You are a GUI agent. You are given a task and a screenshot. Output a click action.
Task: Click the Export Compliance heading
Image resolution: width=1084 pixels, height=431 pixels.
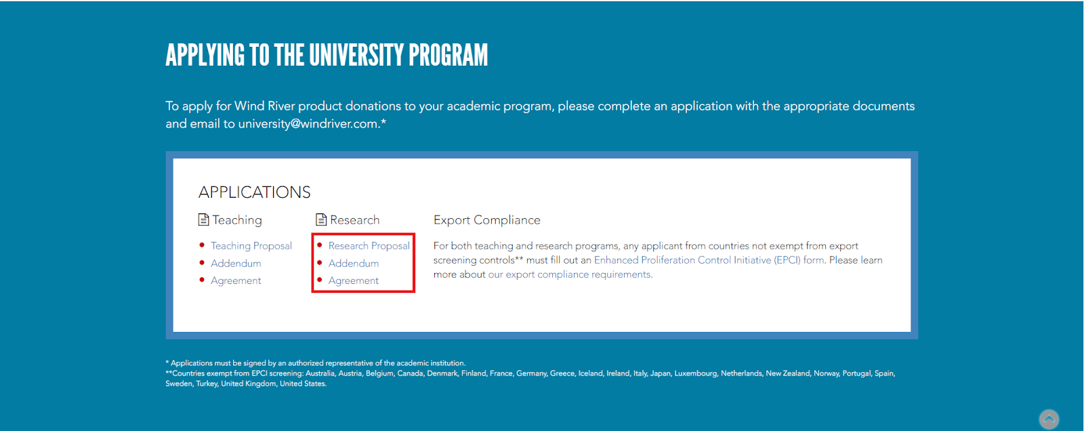click(487, 220)
